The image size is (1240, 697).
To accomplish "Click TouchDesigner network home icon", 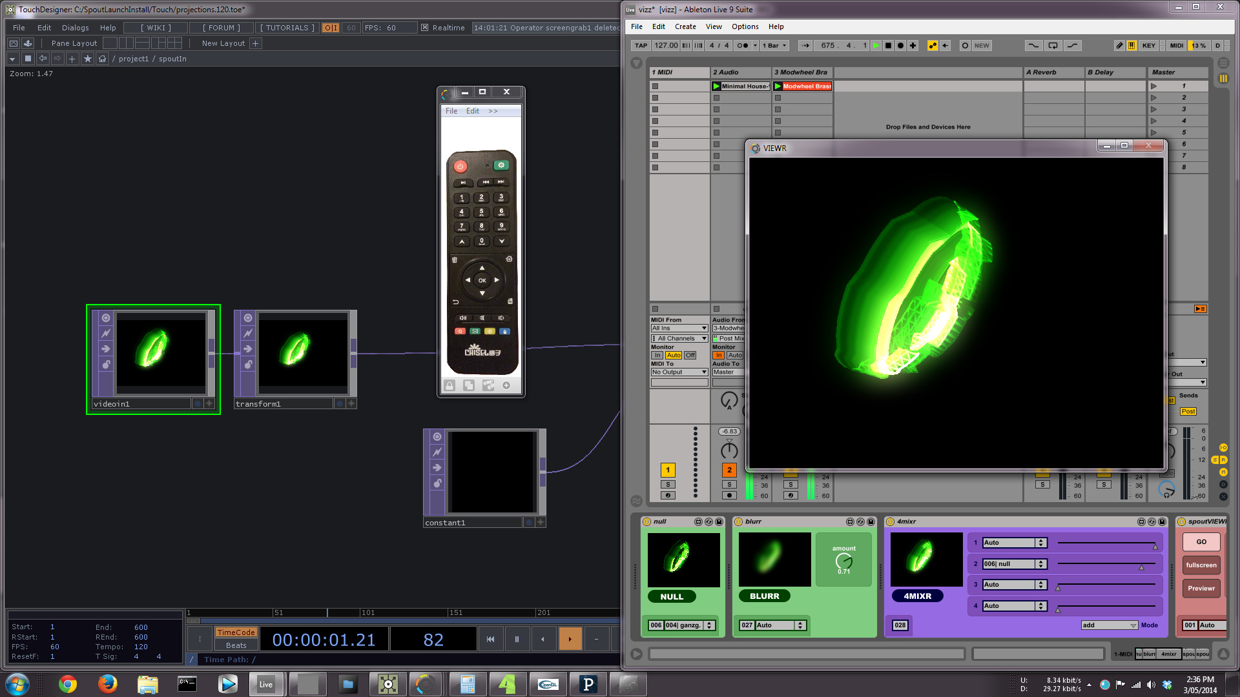I will [x=102, y=59].
